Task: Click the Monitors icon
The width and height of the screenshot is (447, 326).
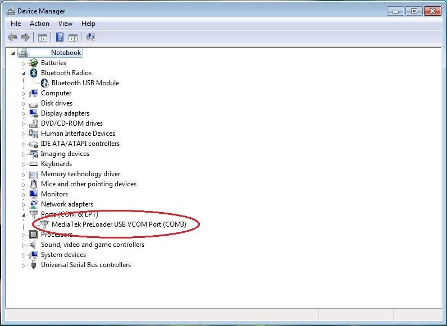Action: coord(34,194)
